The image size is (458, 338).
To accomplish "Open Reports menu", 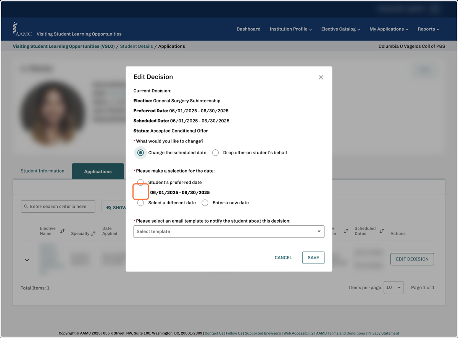I will point(429,29).
